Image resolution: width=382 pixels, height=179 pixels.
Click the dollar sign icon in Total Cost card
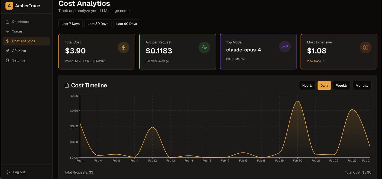[123, 48]
